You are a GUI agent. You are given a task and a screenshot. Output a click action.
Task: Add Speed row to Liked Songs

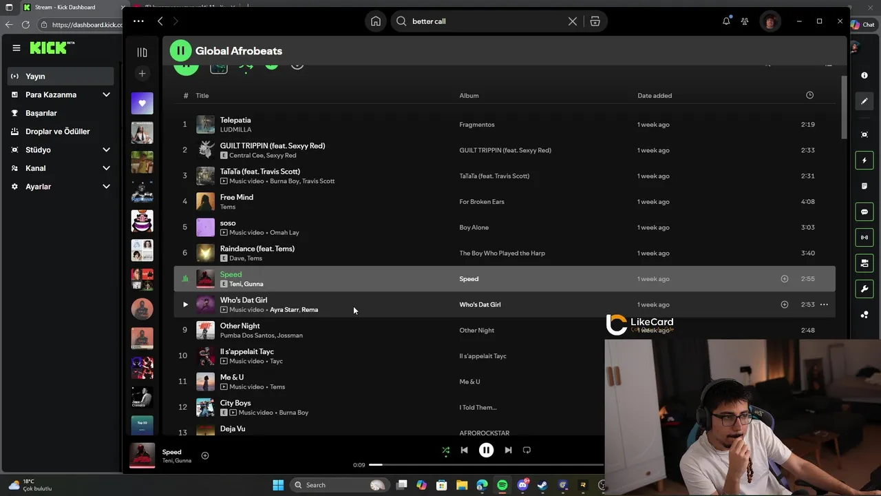(784, 279)
